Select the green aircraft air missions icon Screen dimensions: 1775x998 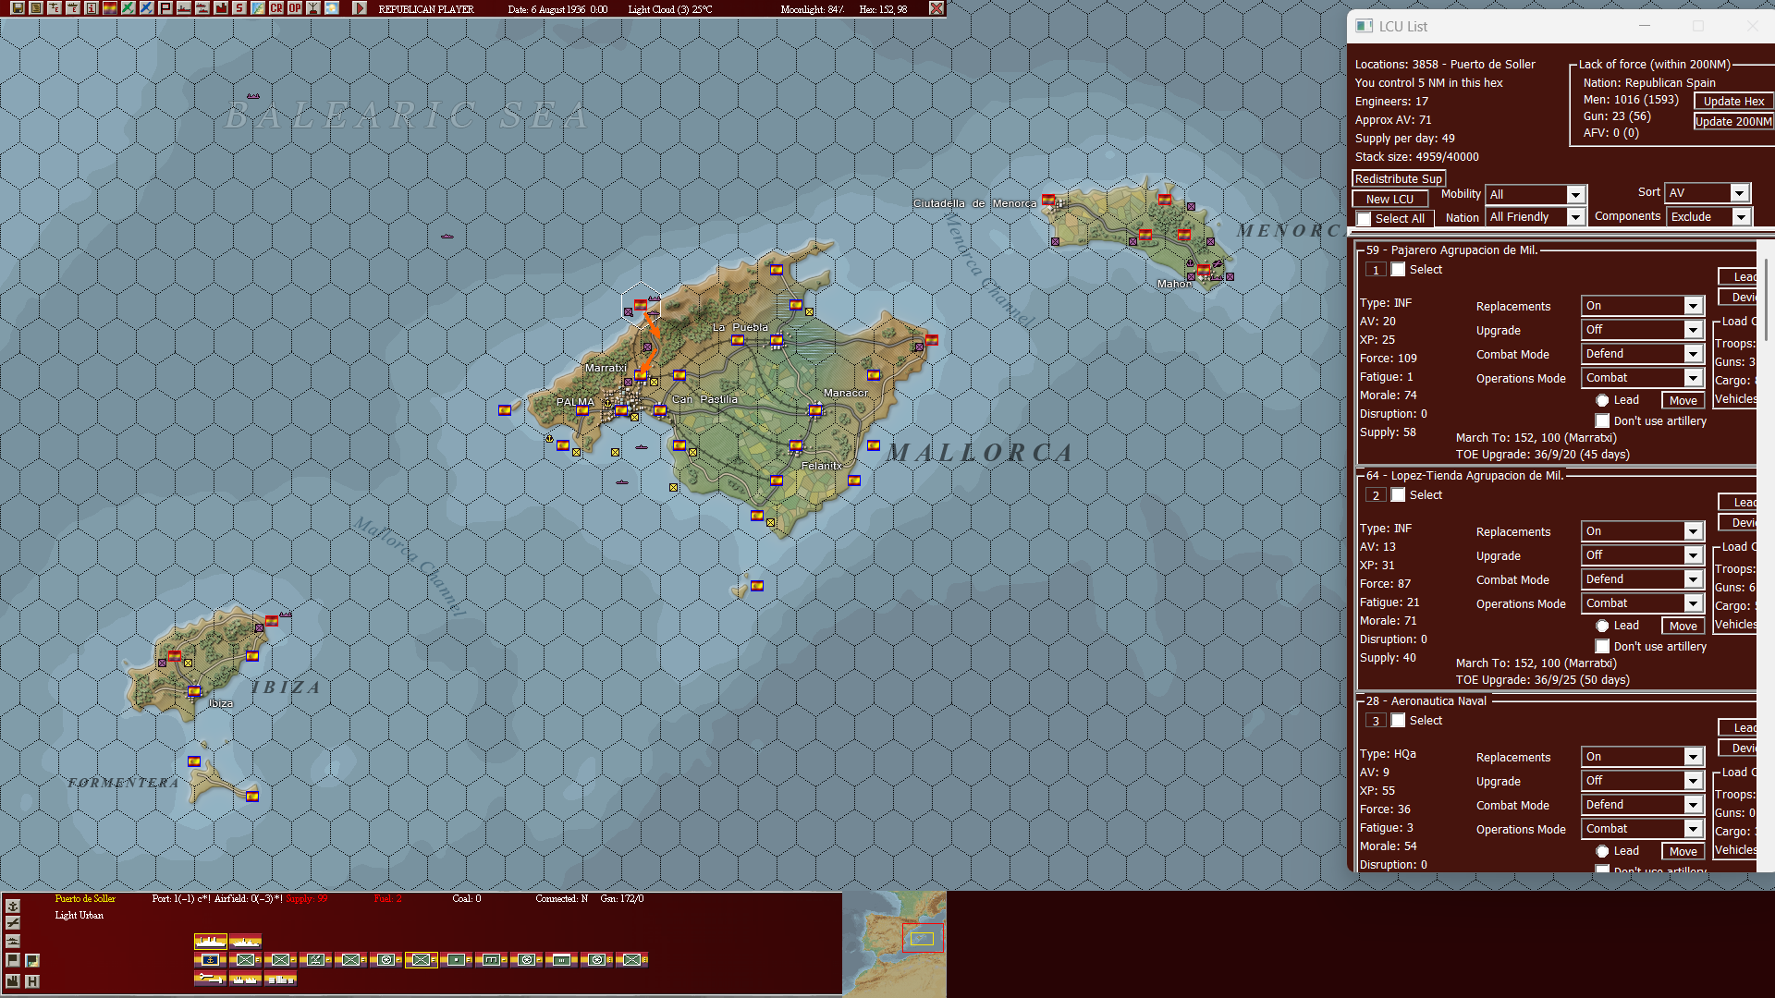click(129, 8)
